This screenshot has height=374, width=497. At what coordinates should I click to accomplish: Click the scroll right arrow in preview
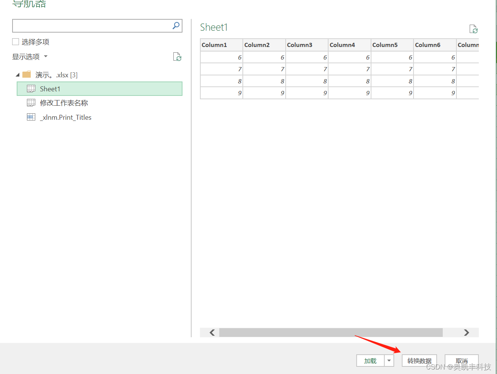[467, 332]
